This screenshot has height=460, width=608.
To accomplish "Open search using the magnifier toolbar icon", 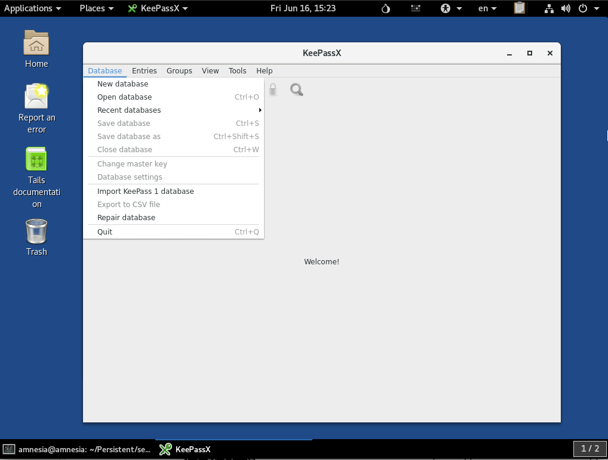I will (x=296, y=89).
